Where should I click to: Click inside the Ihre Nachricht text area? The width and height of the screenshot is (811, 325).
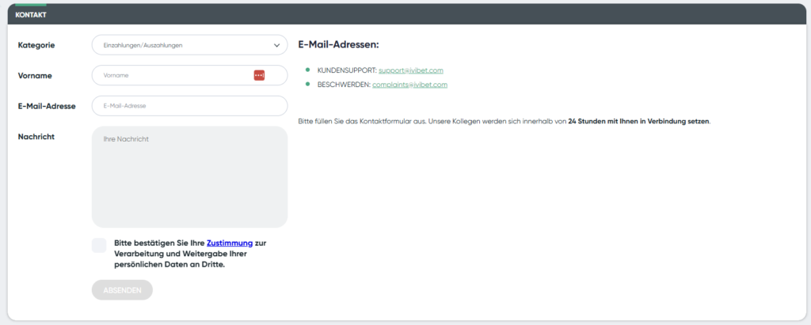click(x=189, y=177)
